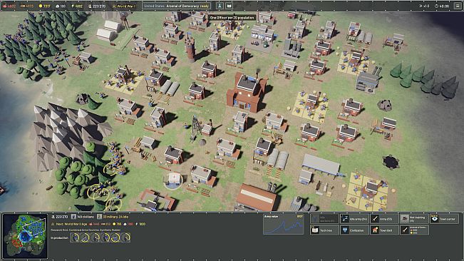
Task: Open the book icon in top bar
Action: tap(229, 6)
